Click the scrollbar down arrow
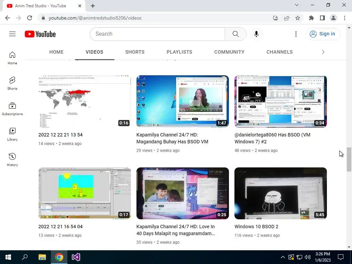Viewport: 352px width, 264px height. click(x=349, y=247)
